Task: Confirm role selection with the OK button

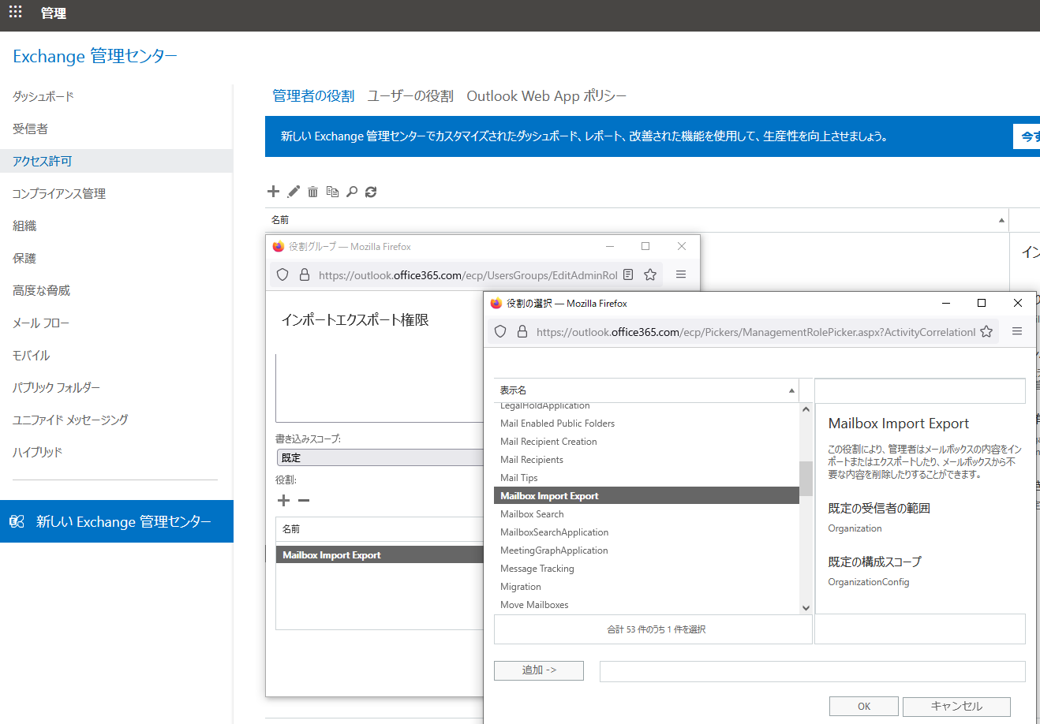Action: (863, 706)
